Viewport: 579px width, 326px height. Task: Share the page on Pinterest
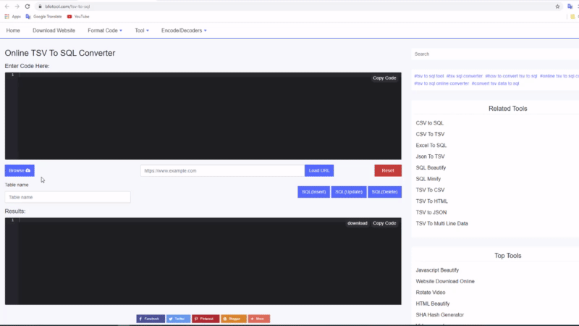tap(206, 319)
